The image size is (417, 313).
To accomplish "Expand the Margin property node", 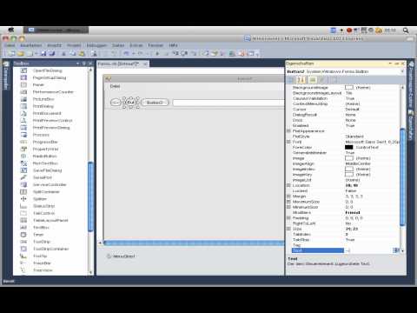I will tap(288, 196).
